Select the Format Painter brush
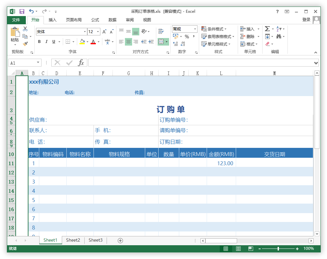Viewport: 327px width, 259px height. pos(25,44)
